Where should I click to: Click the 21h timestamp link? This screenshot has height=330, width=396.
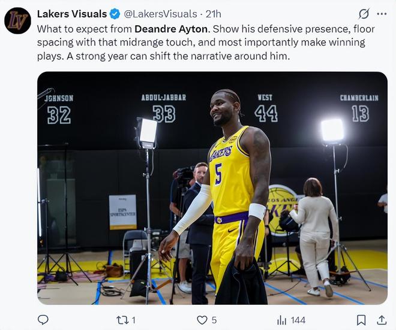pos(213,13)
